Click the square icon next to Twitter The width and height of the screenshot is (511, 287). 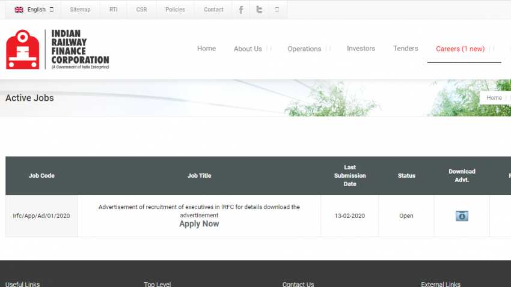(277, 10)
